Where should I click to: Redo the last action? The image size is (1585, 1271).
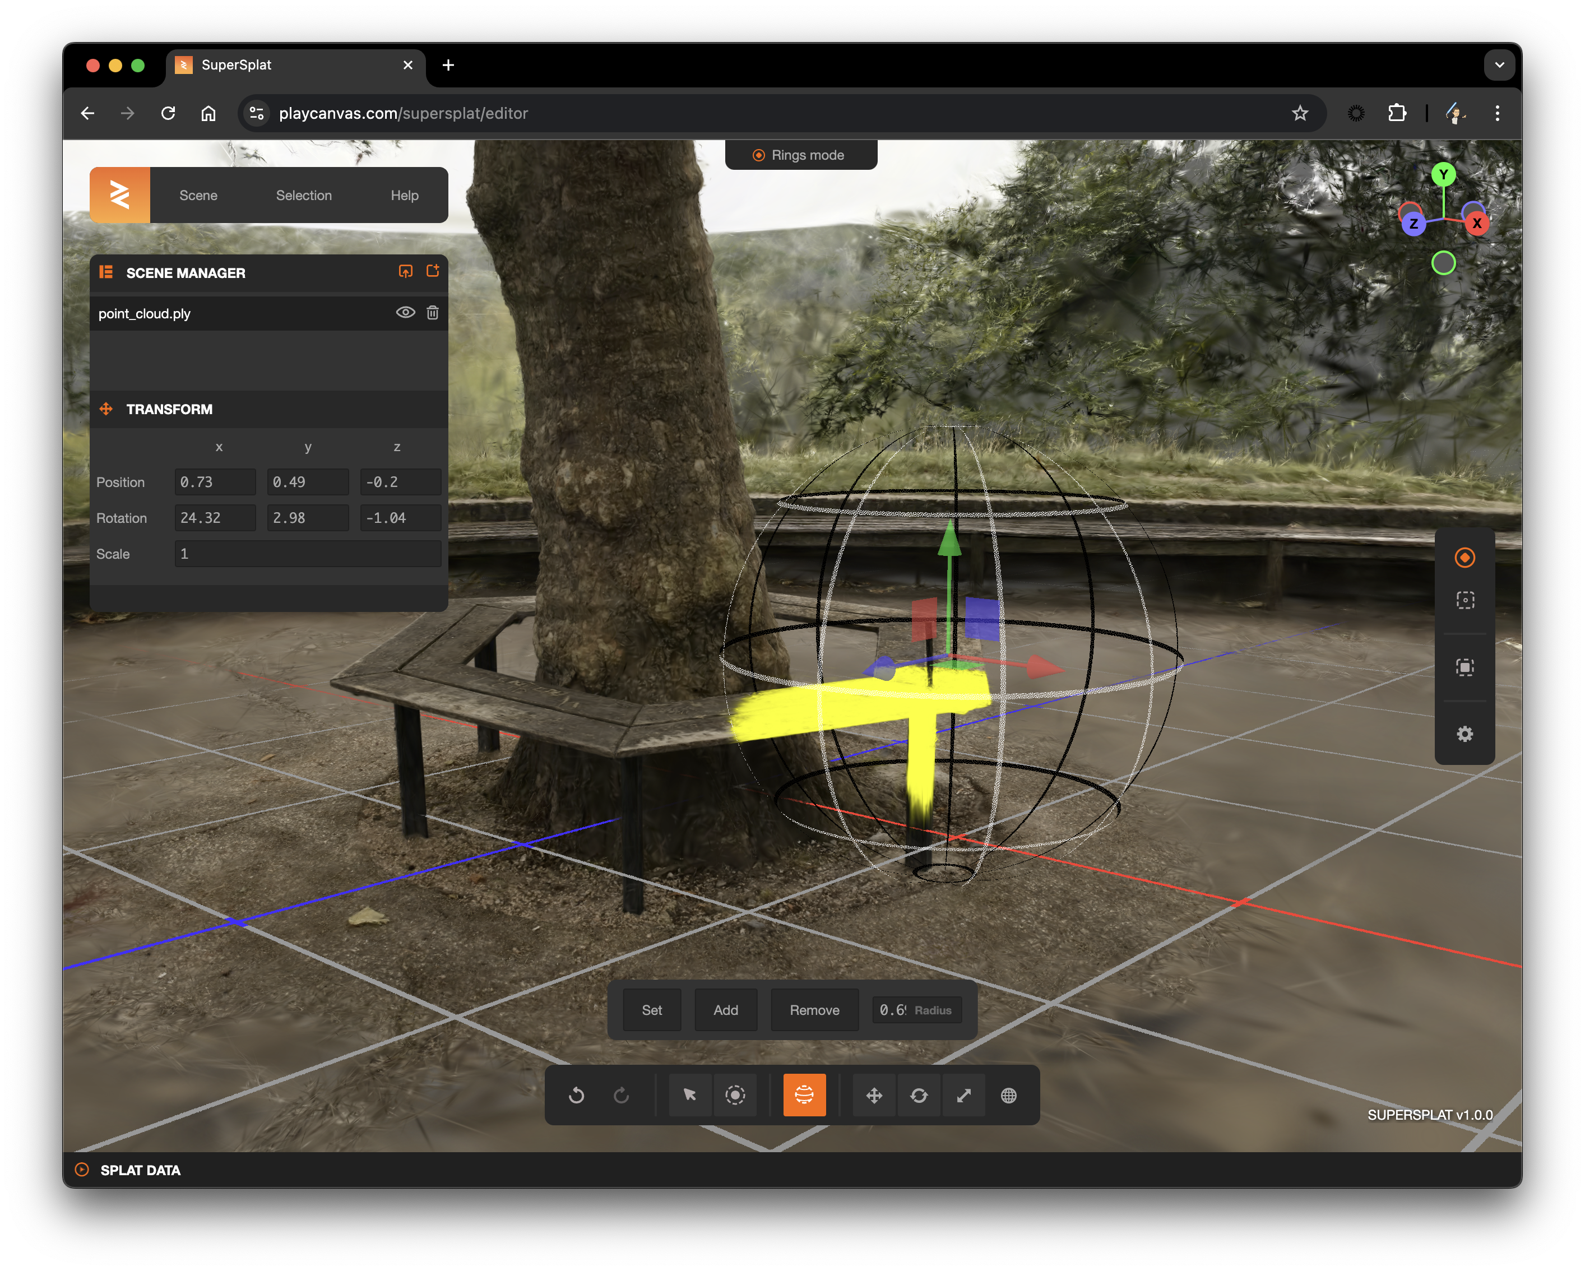(x=621, y=1095)
